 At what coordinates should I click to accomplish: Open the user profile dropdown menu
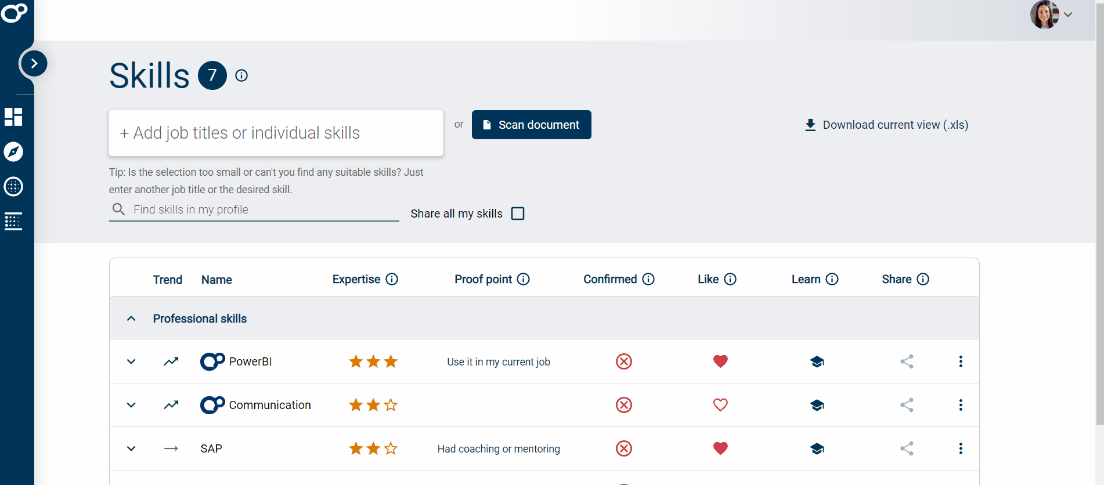1051,15
